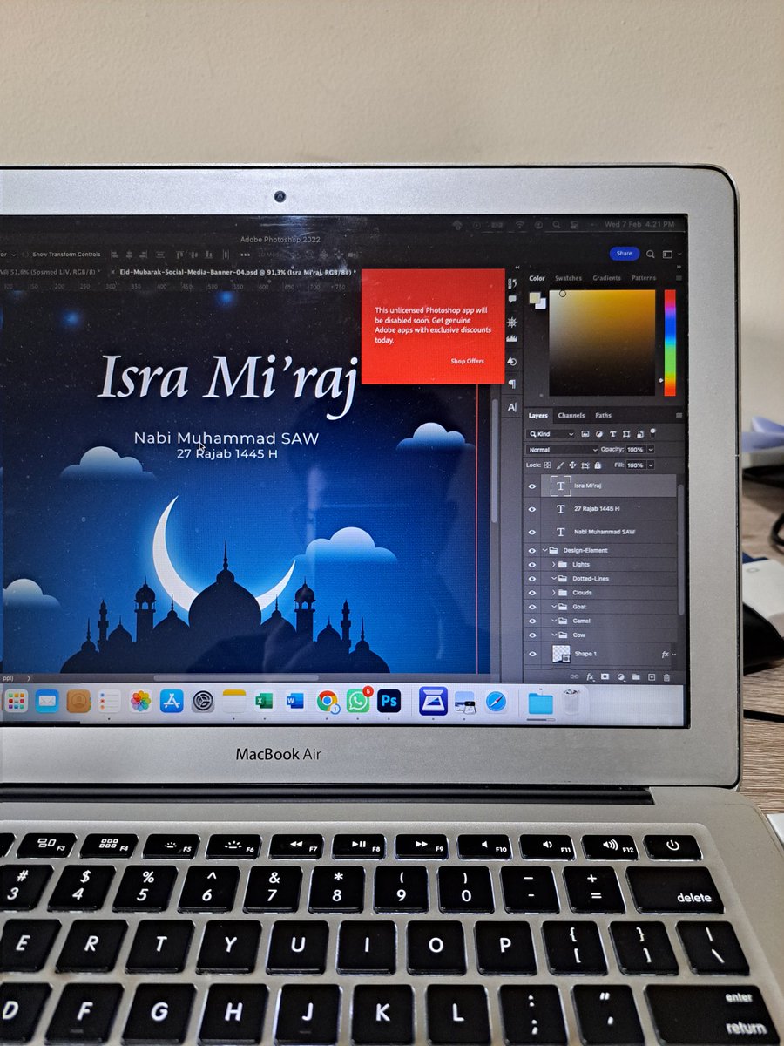Hide the 27 Rajab 1445 H layer
This screenshot has height=1046, width=784.
532,509
